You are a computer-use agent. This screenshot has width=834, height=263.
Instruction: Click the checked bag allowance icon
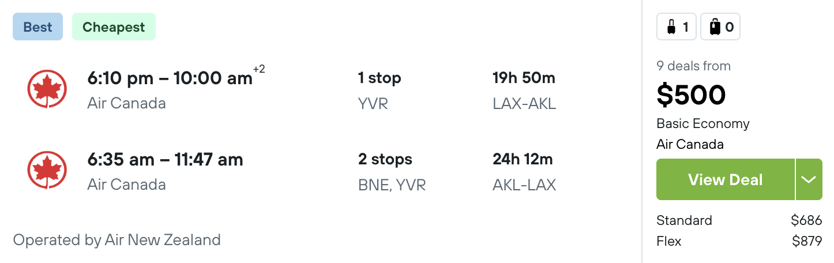click(720, 27)
